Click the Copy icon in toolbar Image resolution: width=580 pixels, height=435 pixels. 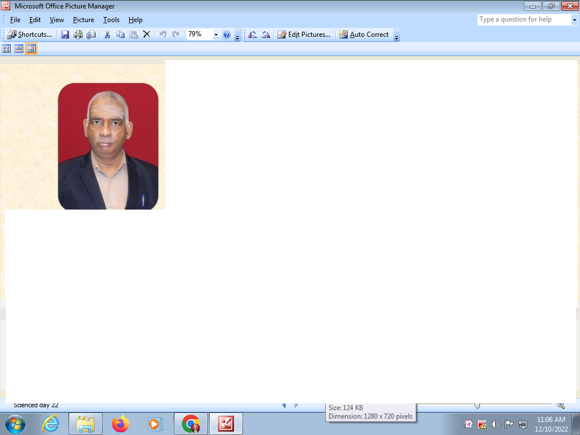pos(120,35)
